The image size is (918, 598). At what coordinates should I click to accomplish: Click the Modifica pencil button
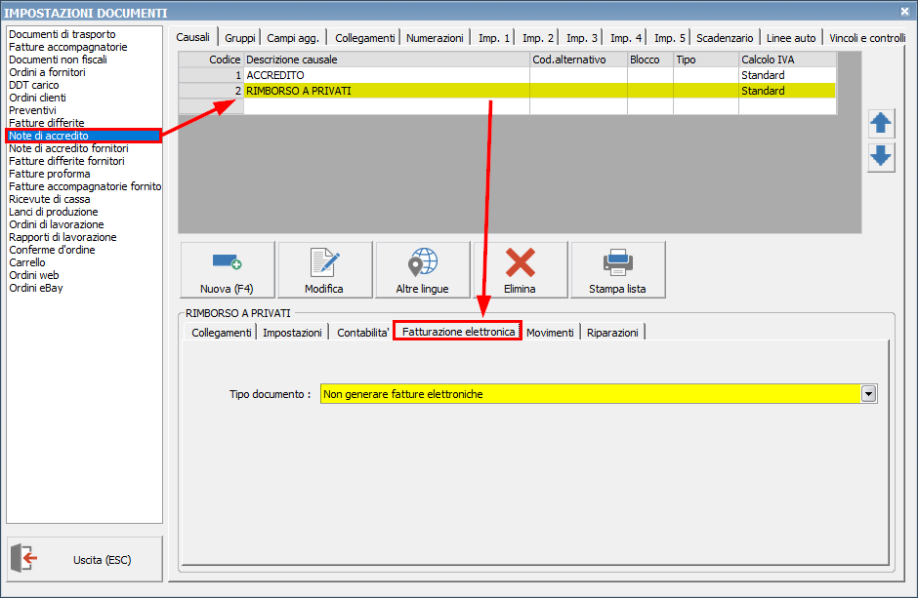(x=325, y=270)
